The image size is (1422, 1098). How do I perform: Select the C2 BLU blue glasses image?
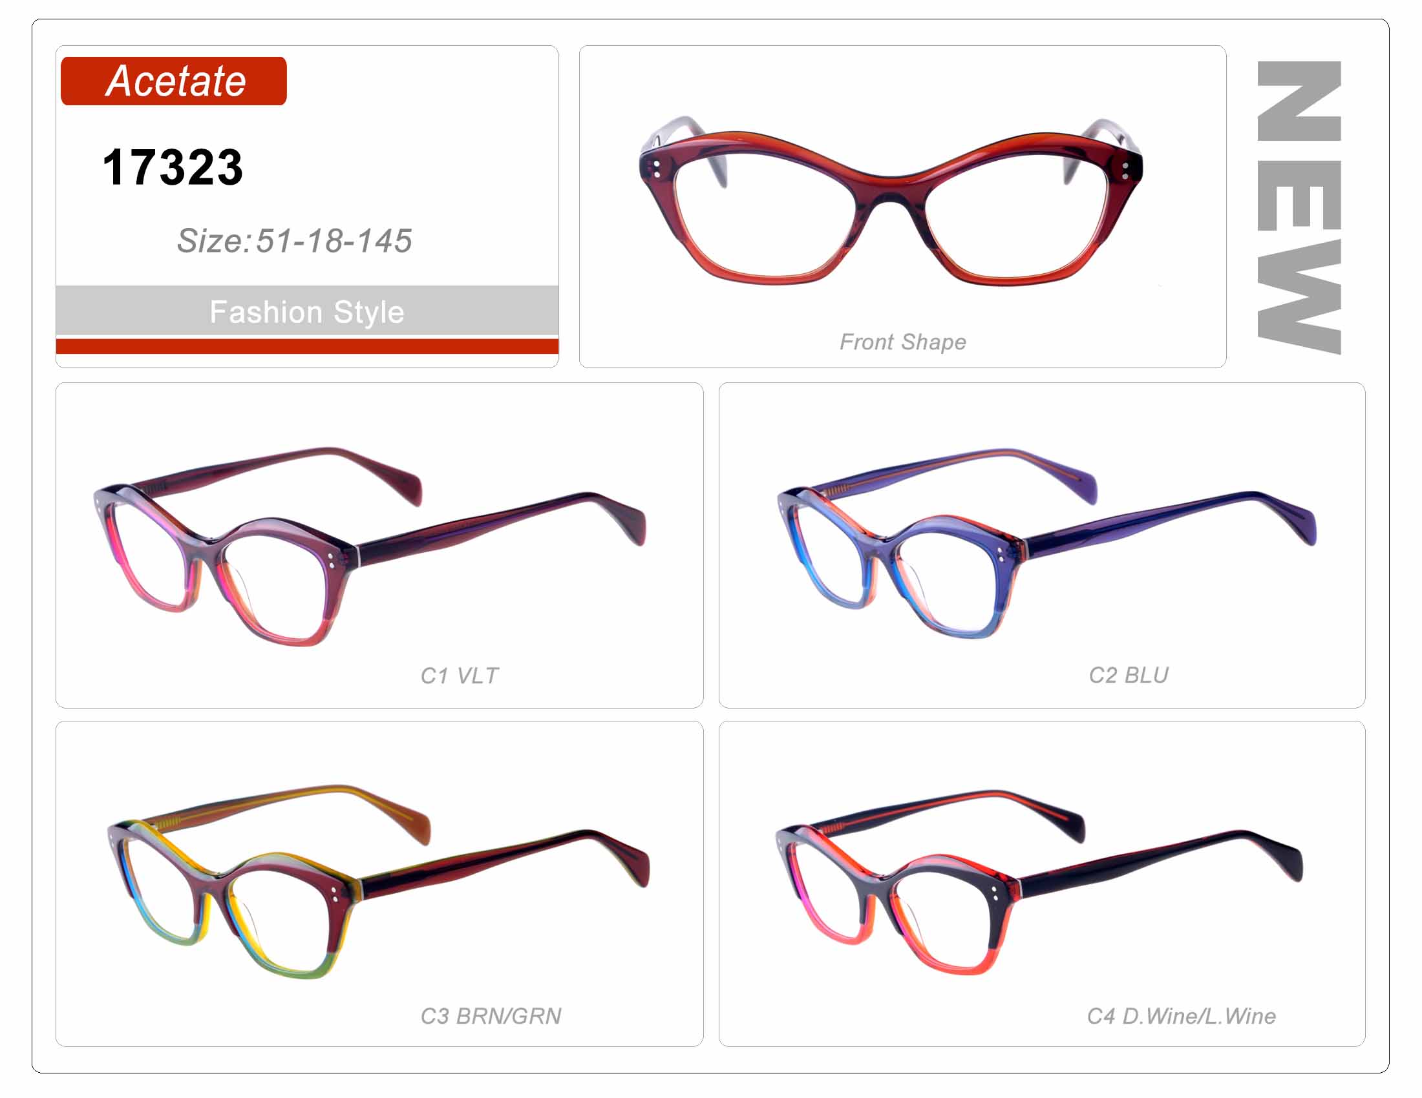tap(1047, 543)
